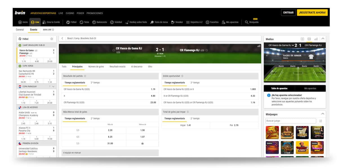Choose the Baloncesto sport
The width and height of the screenshot is (338, 168).
[x=100, y=22]
